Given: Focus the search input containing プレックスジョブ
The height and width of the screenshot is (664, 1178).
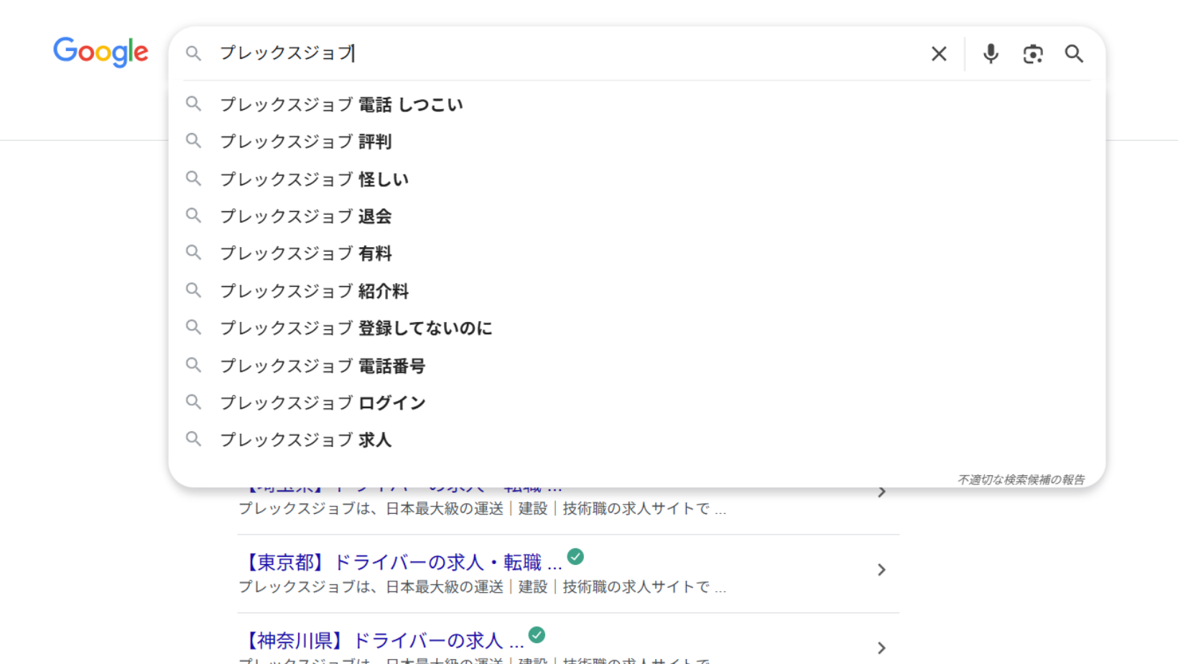Looking at the screenshot, I should [x=567, y=53].
